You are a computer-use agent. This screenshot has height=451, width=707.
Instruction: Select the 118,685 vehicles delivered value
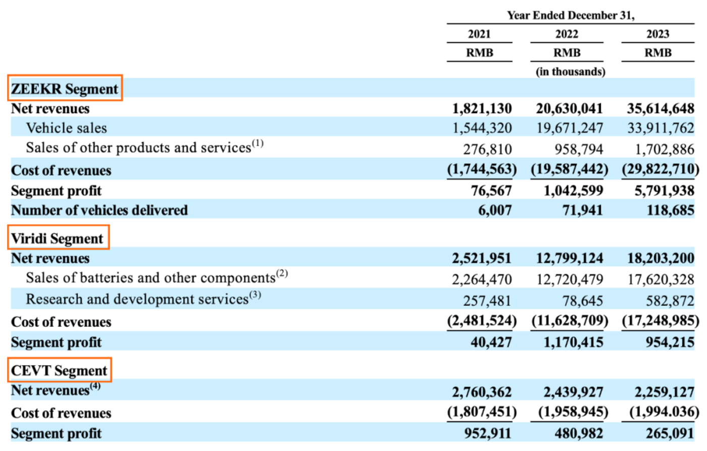pyautogui.click(x=670, y=210)
